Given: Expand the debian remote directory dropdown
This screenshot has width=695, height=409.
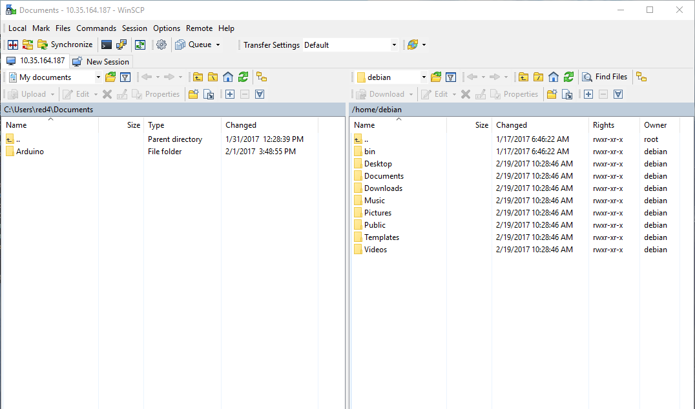Looking at the screenshot, I should 424,77.
